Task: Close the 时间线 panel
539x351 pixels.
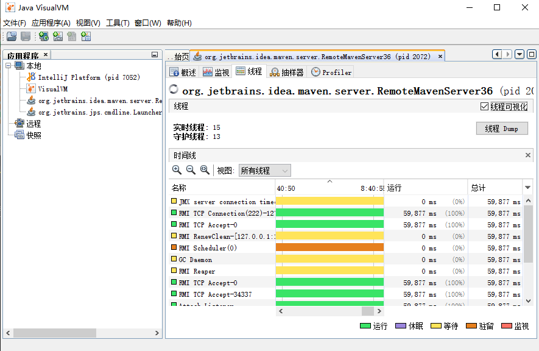Action: click(x=528, y=155)
